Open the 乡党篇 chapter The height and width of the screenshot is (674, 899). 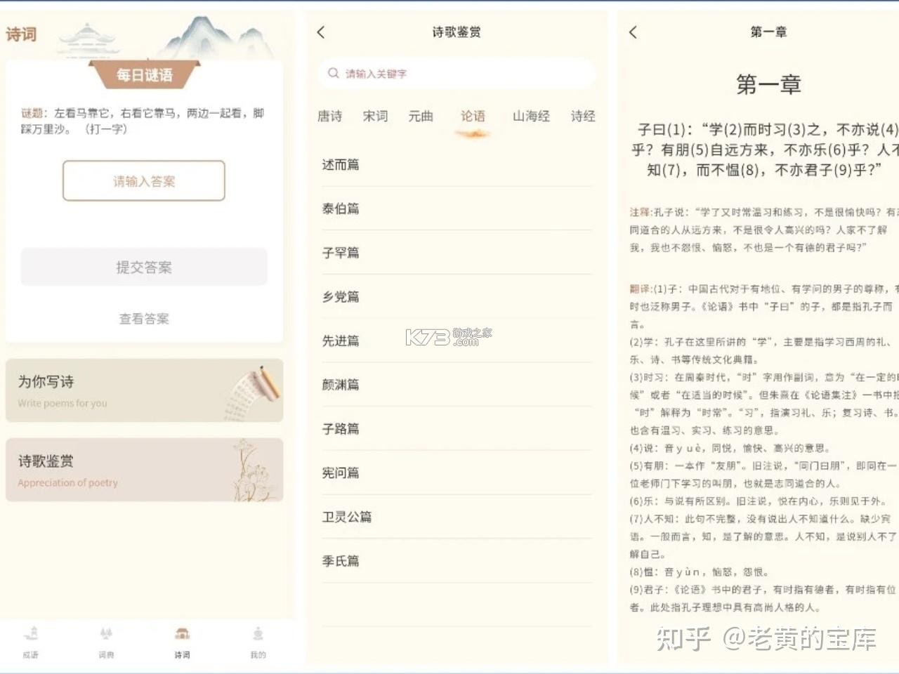[x=457, y=297]
